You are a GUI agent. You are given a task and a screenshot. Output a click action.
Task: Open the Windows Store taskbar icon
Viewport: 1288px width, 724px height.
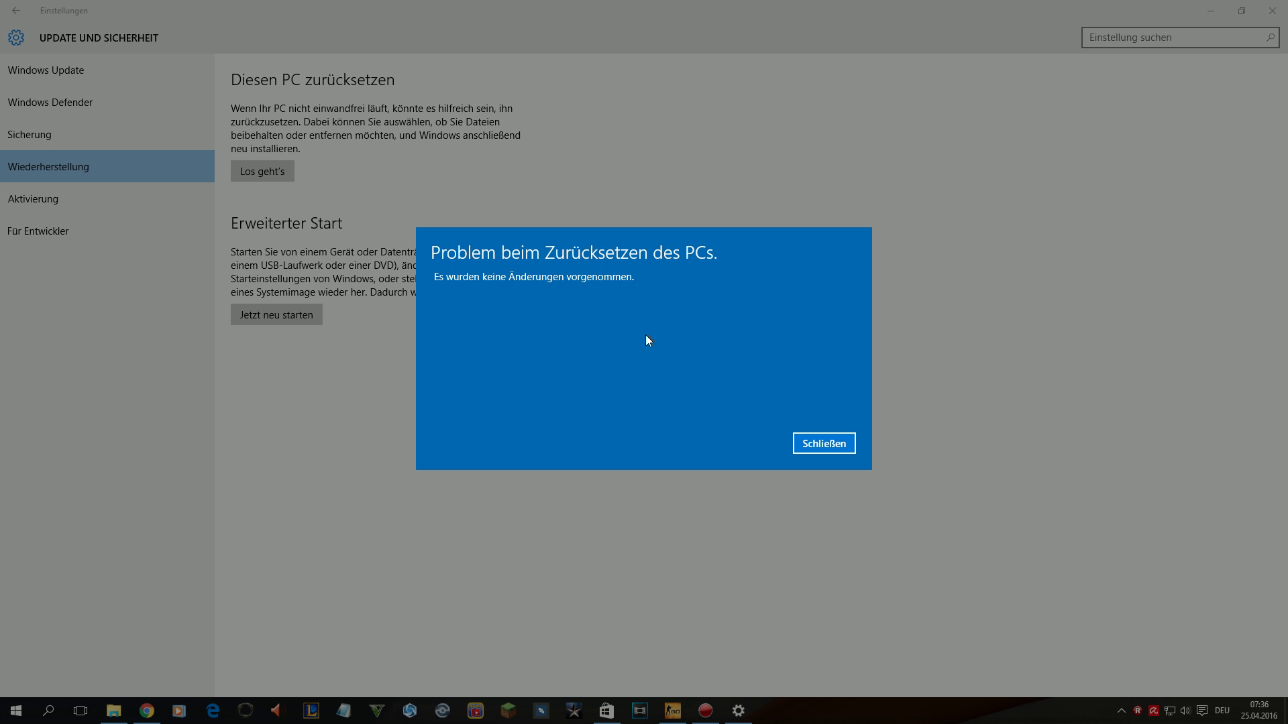click(606, 711)
